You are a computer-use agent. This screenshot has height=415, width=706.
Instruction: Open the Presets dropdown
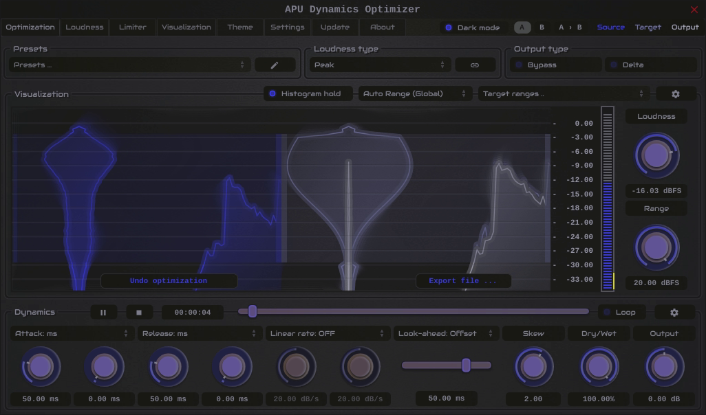click(129, 65)
